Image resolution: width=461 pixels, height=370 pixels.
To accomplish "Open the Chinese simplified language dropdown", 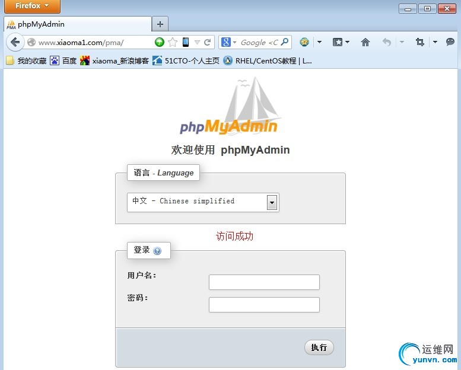I will click(x=203, y=202).
